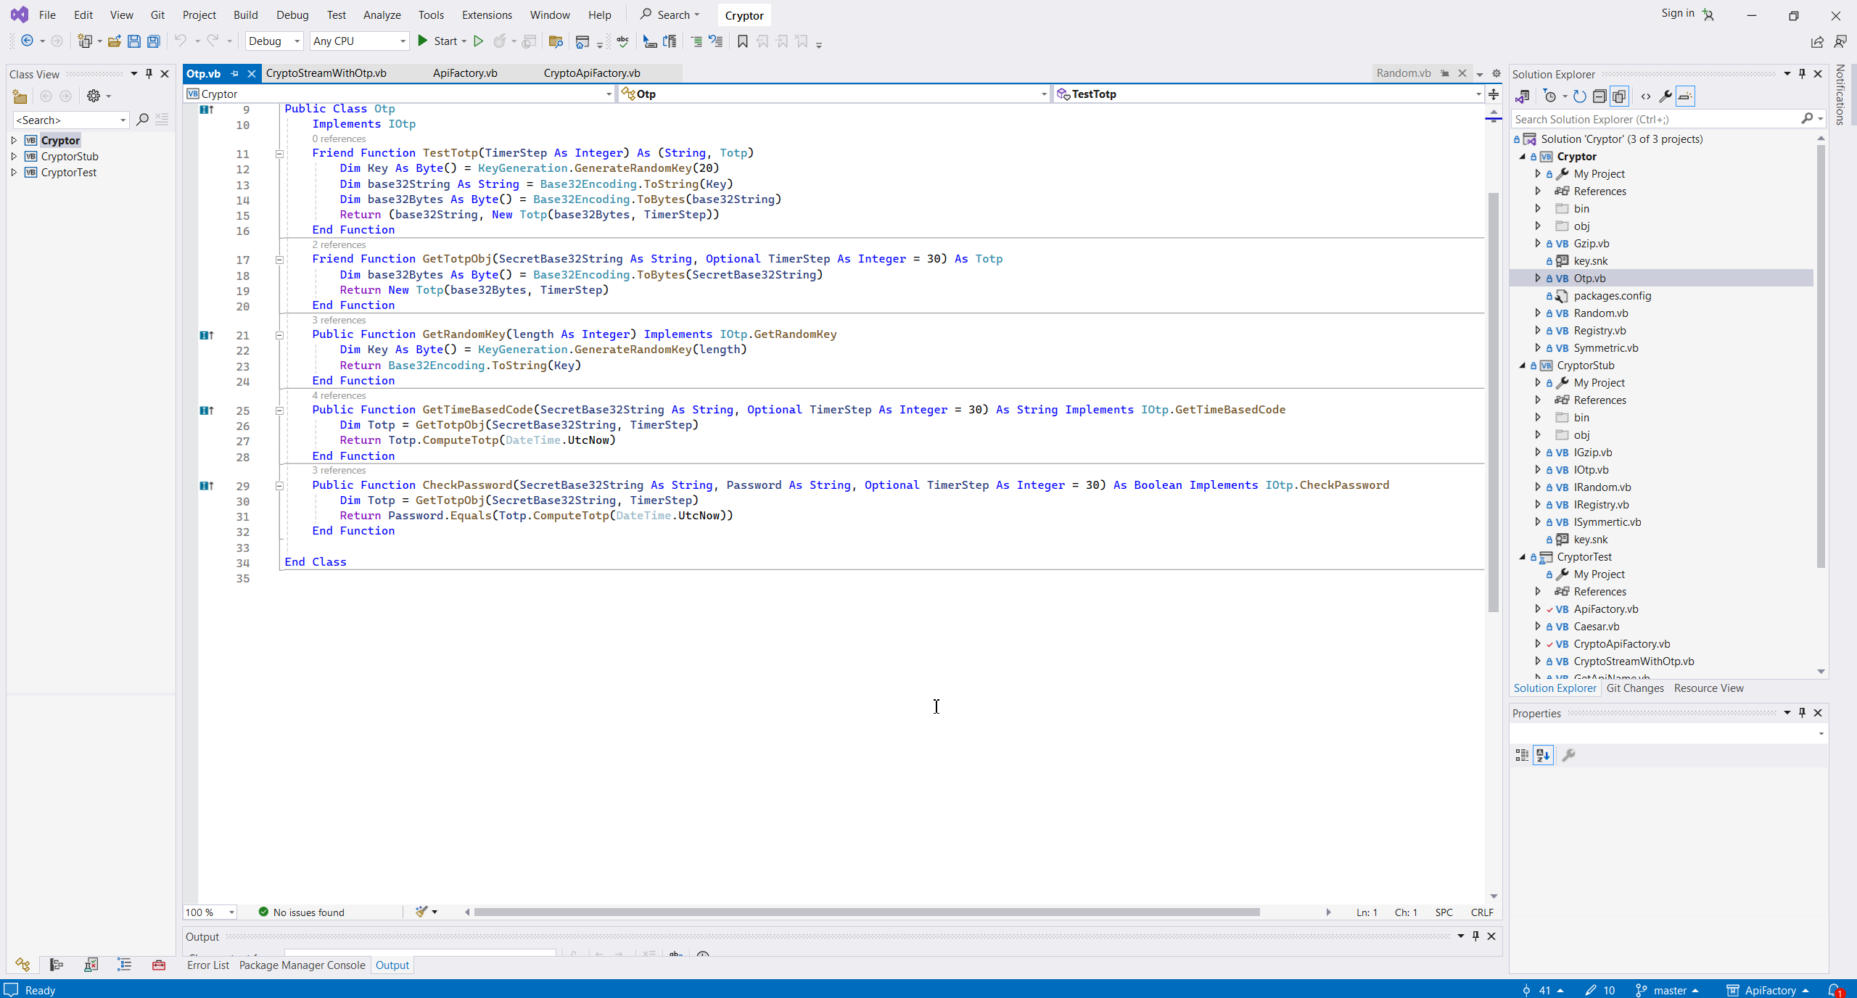
Task: Click the Start Without Debugging icon
Action: coord(478,41)
